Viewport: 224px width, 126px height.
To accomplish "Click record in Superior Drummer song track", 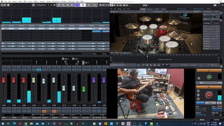I will tap(155, 65).
